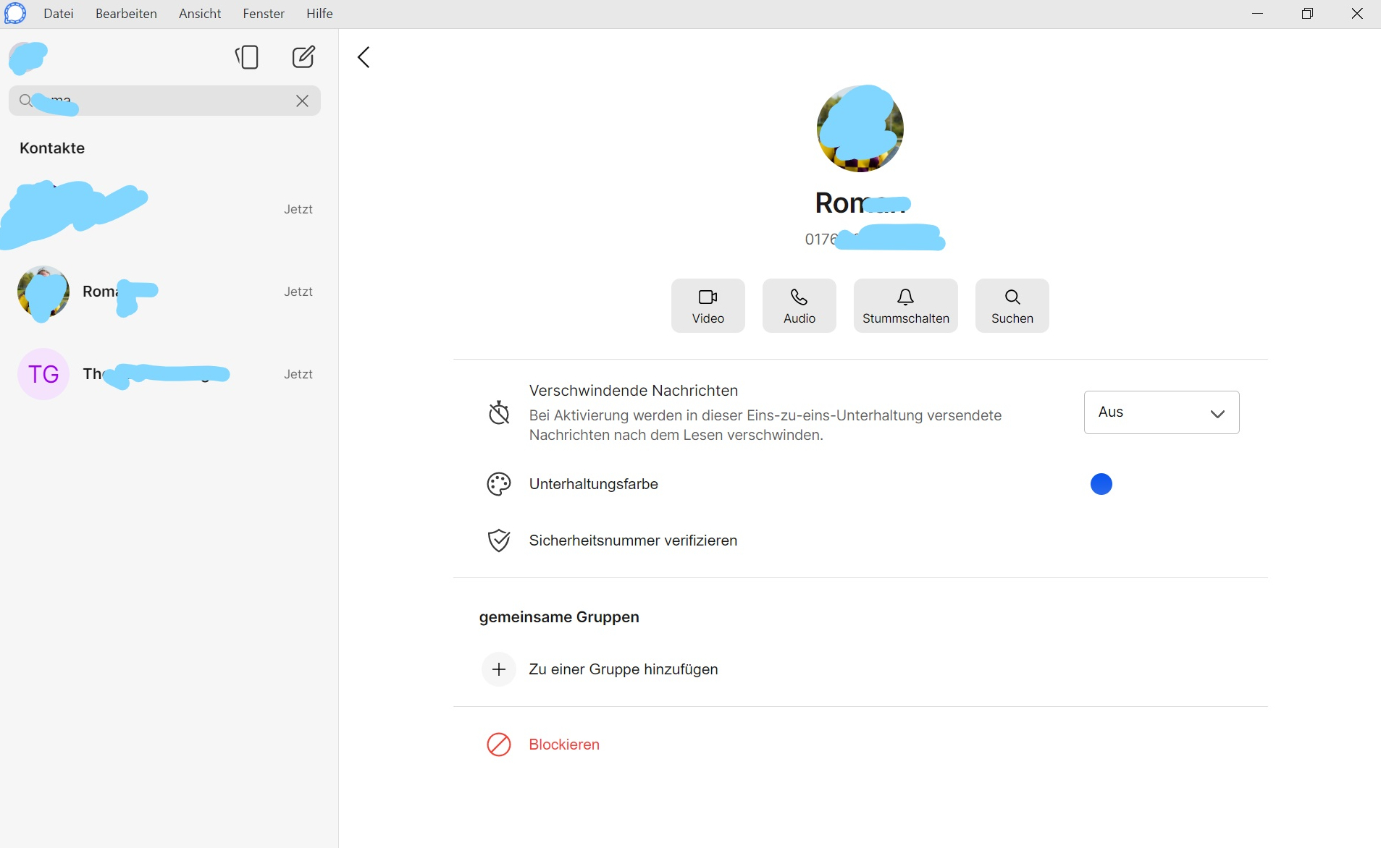Image resolution: width=1381 pixels, height=848 pixels.
Task: Click Blockieren to block the contact
Action: point(564,744)
